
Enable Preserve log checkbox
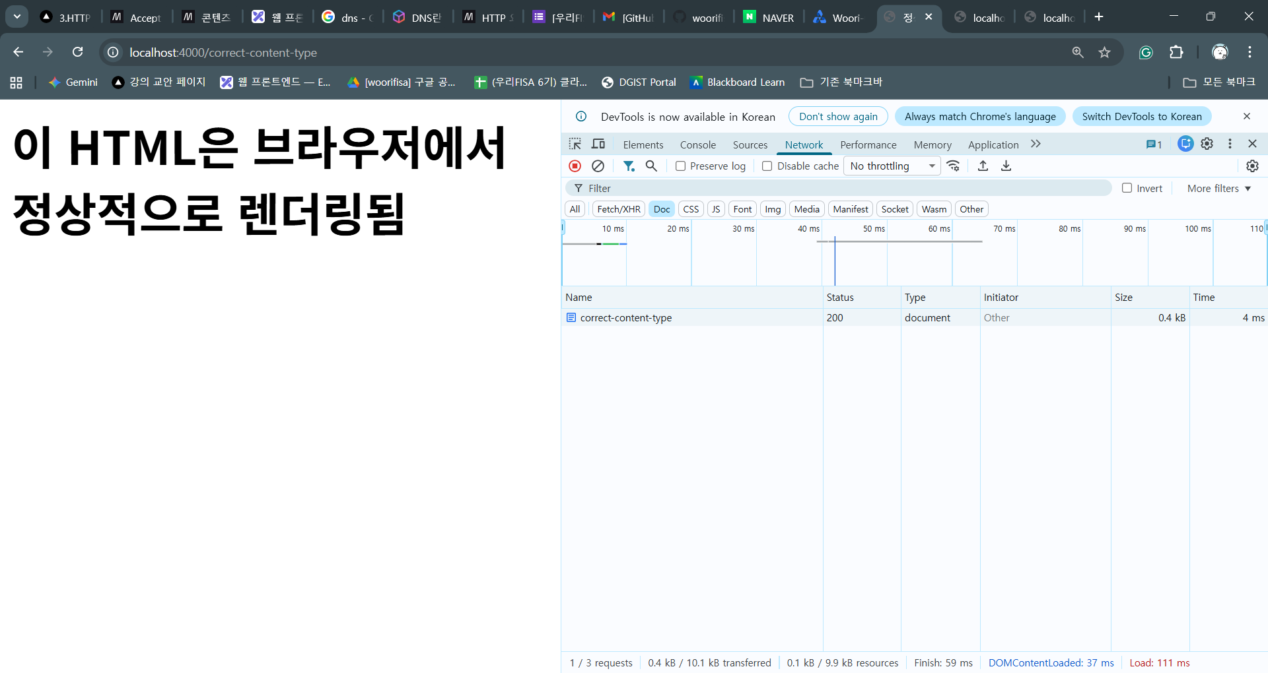680,166
